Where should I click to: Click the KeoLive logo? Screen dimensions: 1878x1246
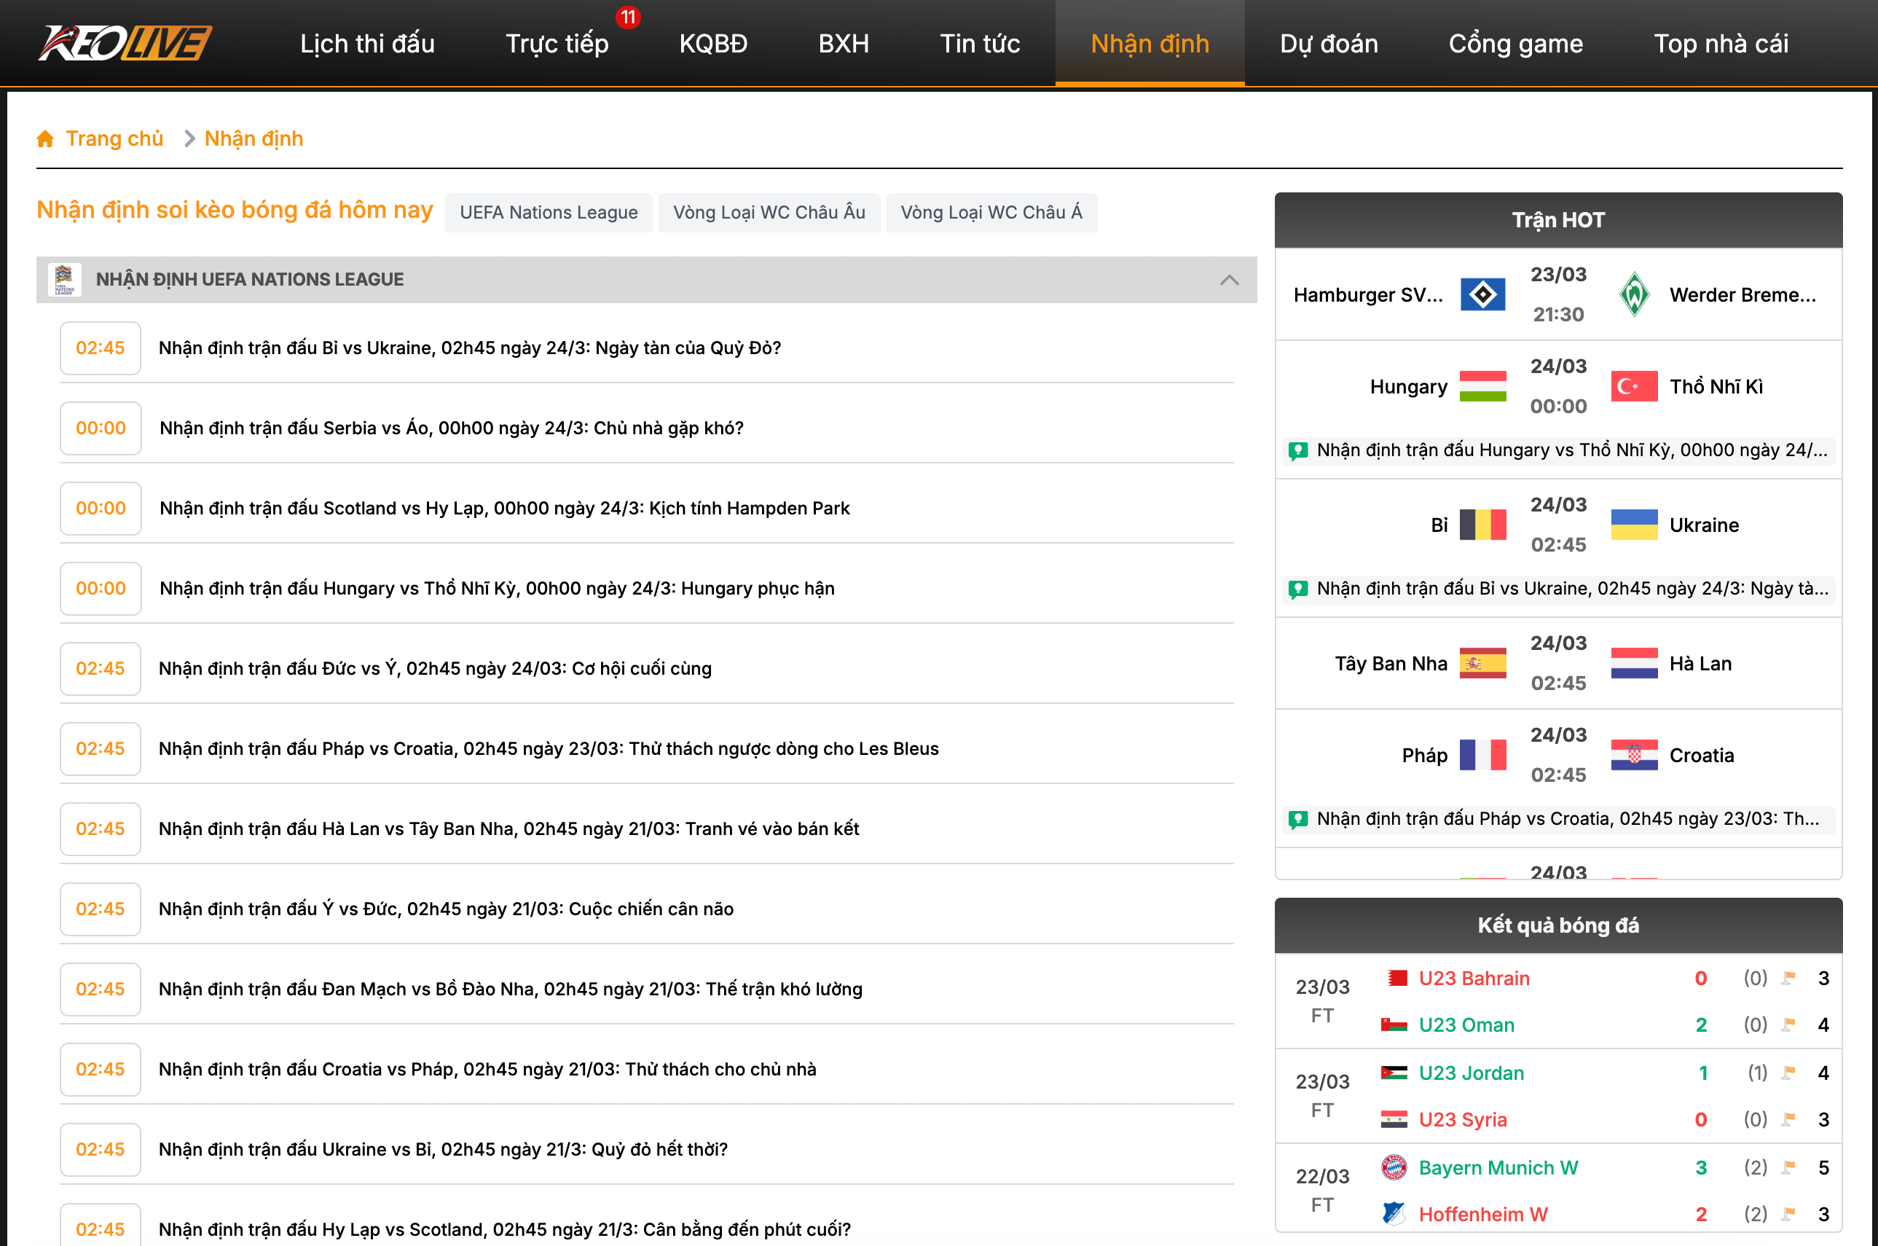125,43
